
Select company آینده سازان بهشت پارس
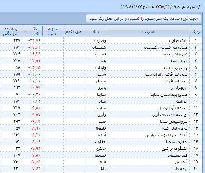(x=166, y=135)
